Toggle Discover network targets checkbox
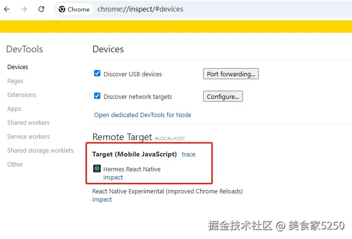The height and width of the screenshot is (239, 352). tap(97, 96)
